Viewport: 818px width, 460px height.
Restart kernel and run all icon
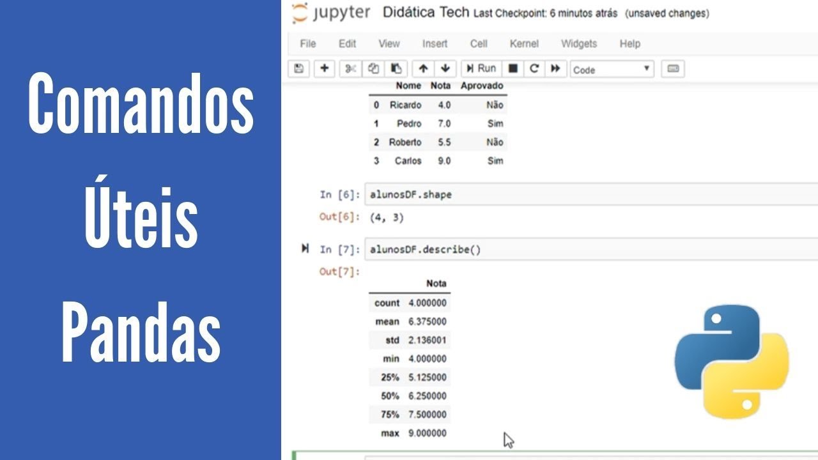[x=555, y=68]
